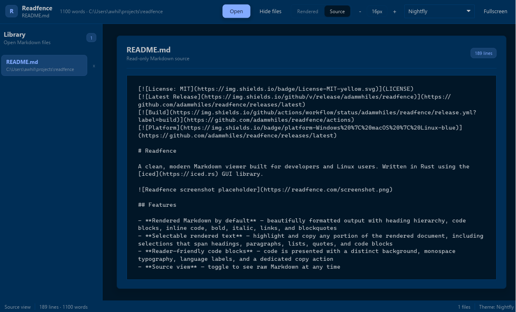
Task: Enter Fullscreen mode
Action: click(495, 11)
